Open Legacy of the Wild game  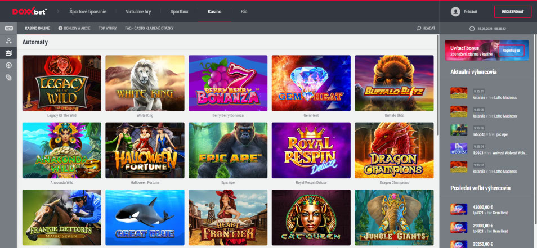coord(62,83)
